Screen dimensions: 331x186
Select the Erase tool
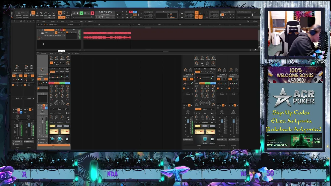pyautogui.click(x=54, y=13)
